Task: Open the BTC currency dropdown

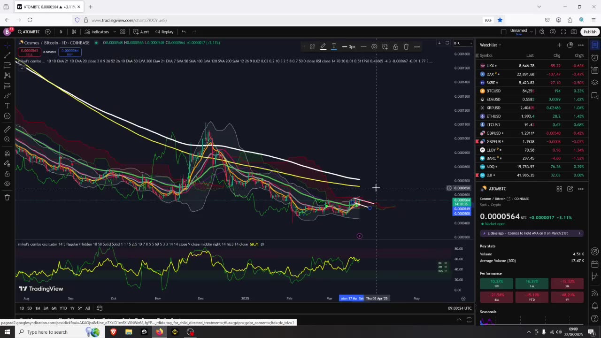Action: coord(463,43)
